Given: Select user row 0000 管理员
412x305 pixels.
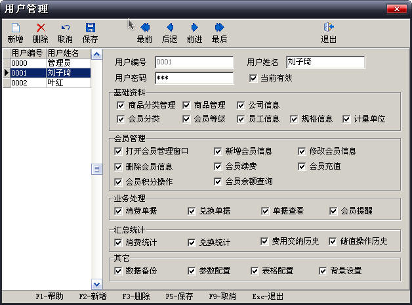Looking at the screenshot, I should pos(47,63).
